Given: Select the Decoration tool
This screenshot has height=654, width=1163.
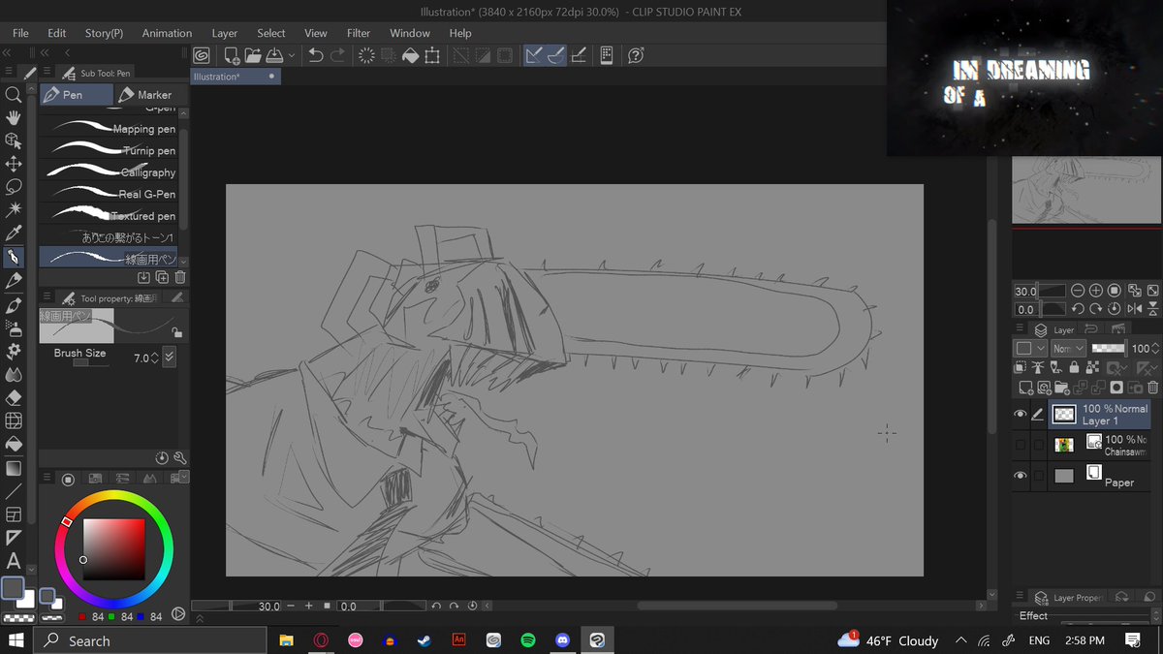Looking at the screenshot, I should (14, 351).
